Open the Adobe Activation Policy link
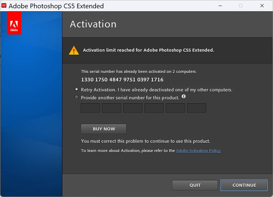The image size is (273, 197). tap(199, 151)
